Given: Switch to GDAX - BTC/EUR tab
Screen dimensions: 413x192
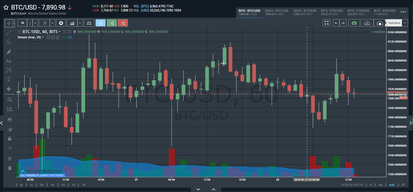Looking at the screenshot, I should point(305,12).
